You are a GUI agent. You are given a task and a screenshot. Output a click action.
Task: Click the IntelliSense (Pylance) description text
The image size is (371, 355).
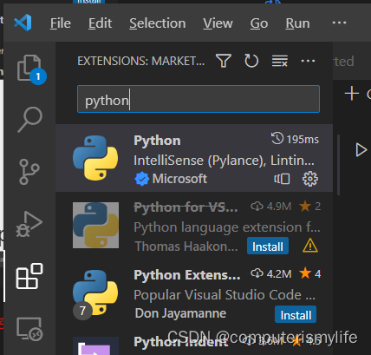(x=224, y=161)
